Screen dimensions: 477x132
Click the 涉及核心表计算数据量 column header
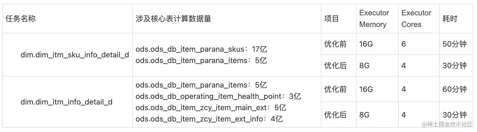pos(173,19)
